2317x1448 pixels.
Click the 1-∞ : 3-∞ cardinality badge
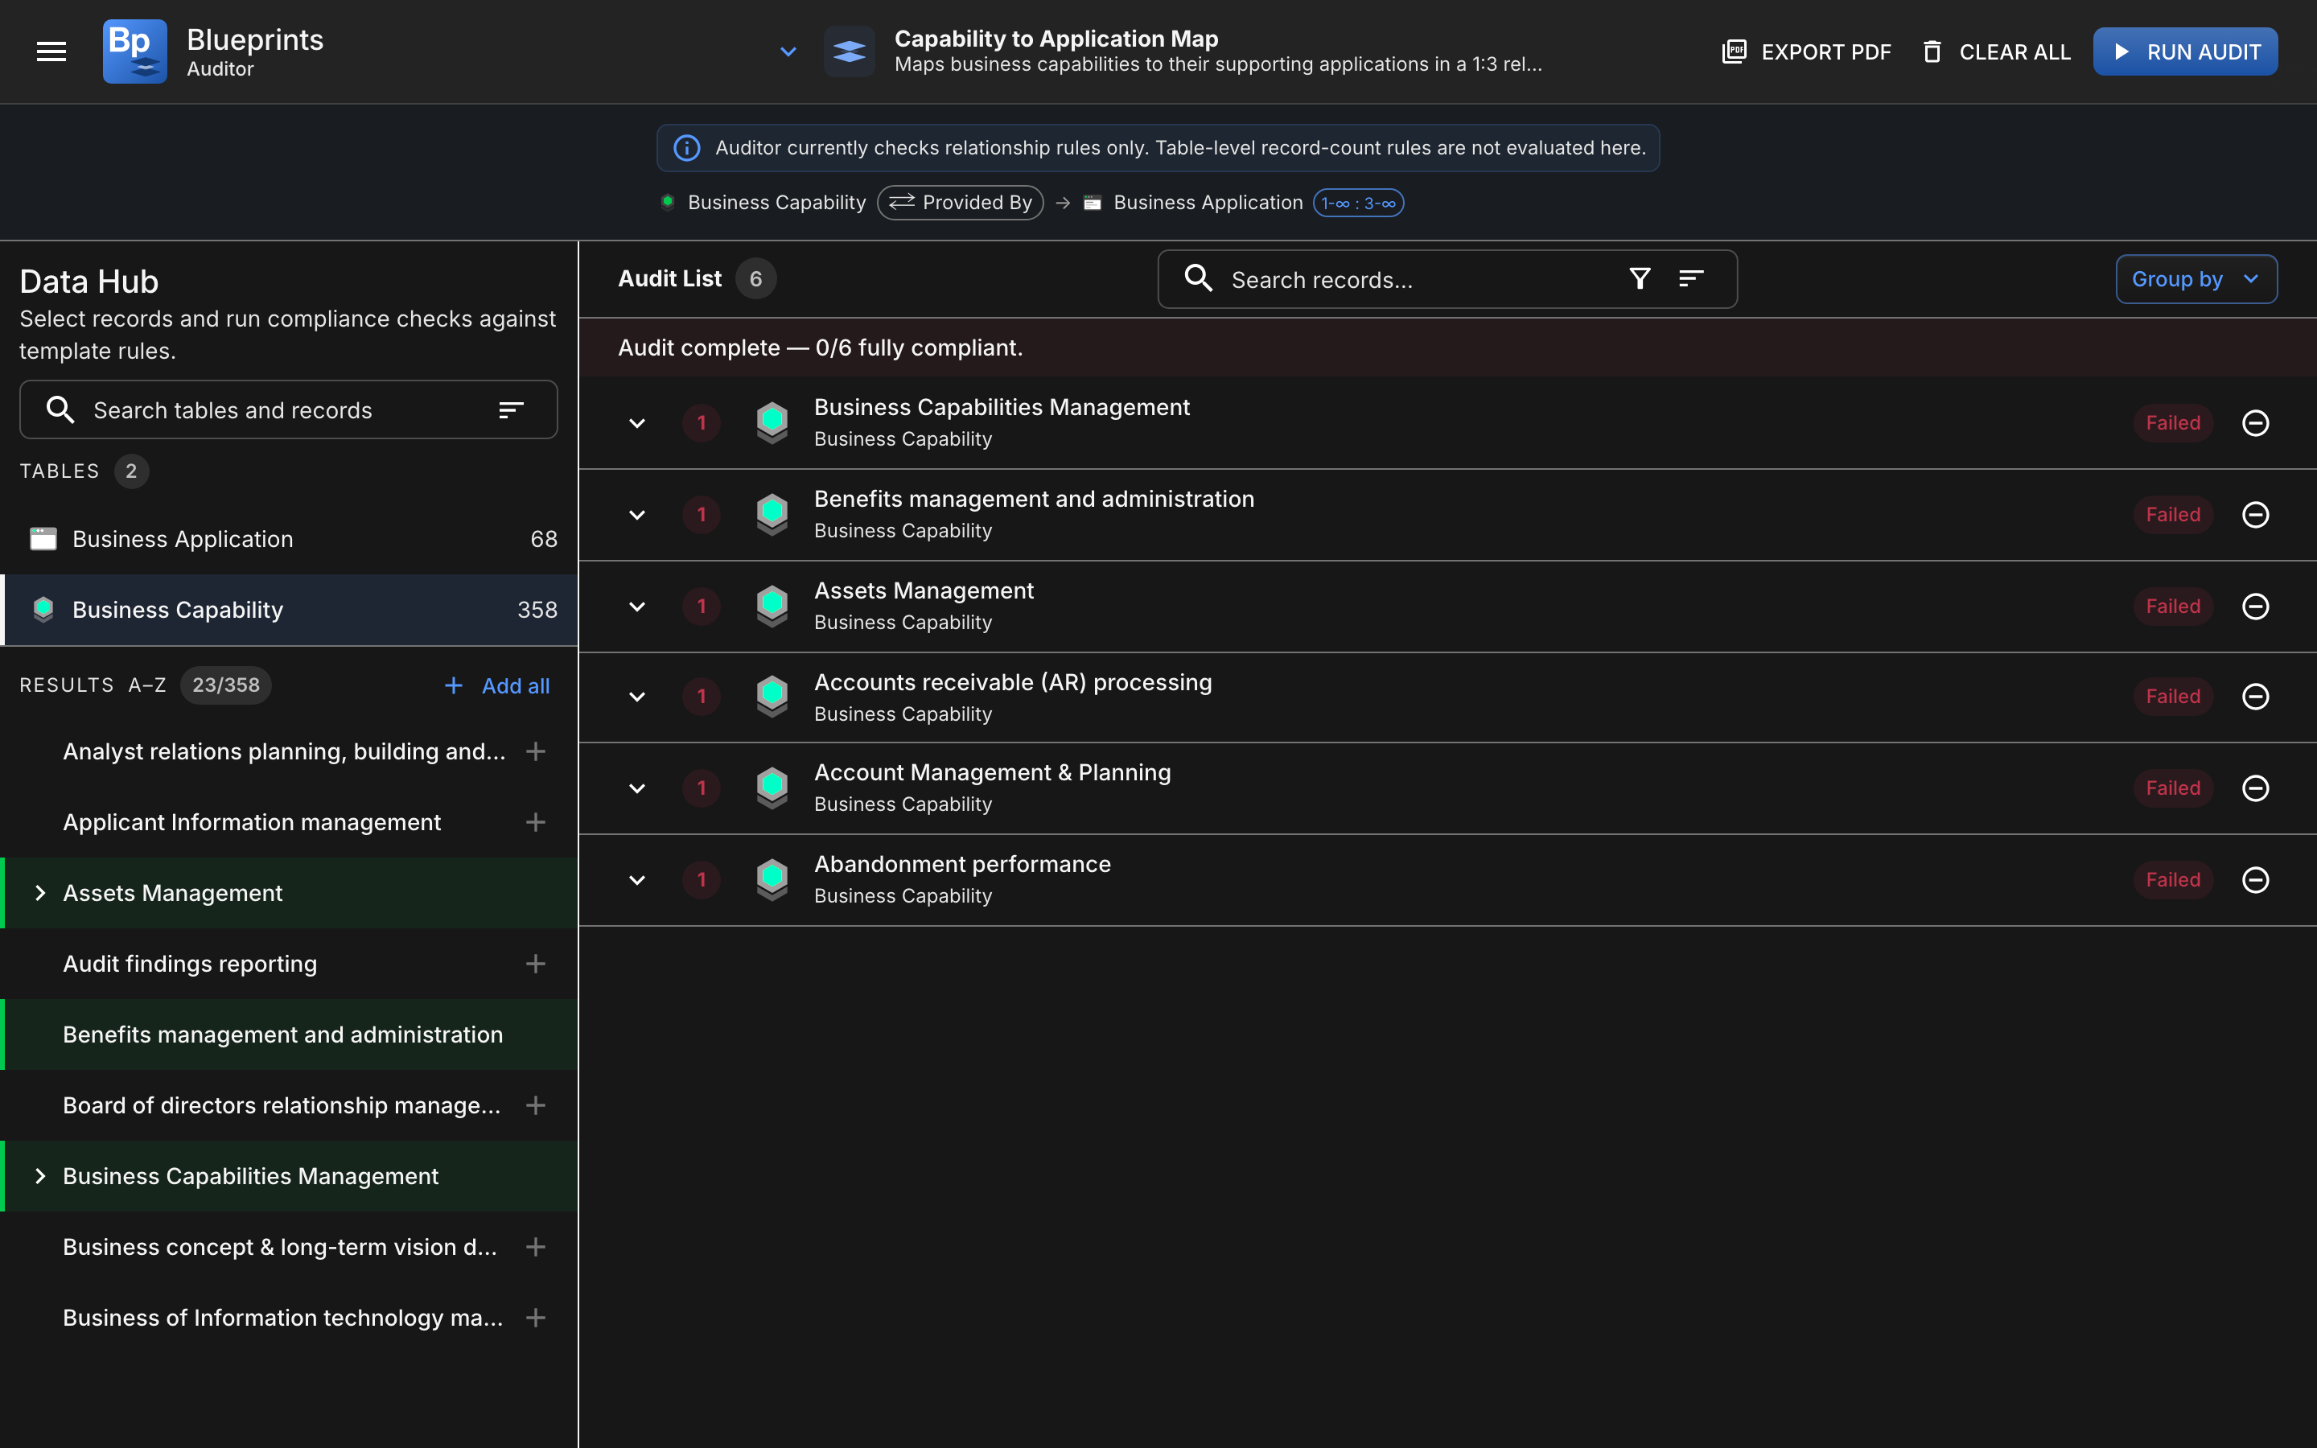[1358, 203]
